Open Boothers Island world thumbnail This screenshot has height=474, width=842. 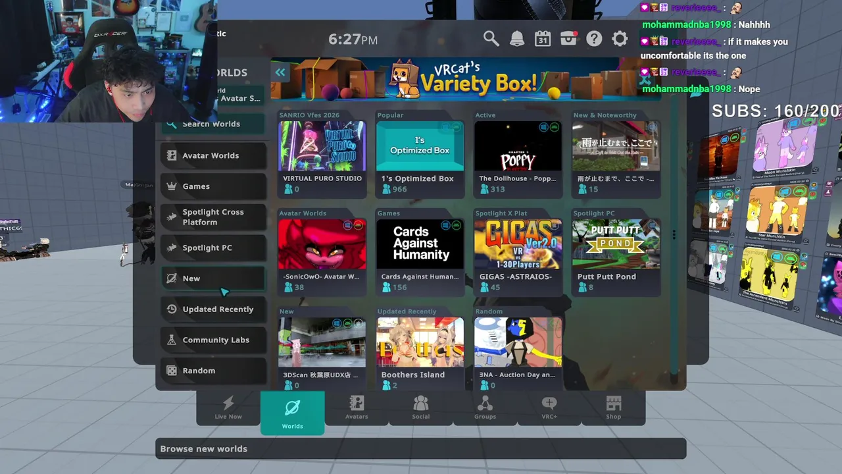(x=420, y=342)
